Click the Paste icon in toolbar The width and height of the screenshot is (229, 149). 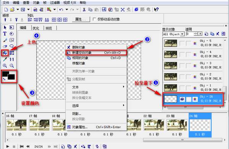(97, 10)
